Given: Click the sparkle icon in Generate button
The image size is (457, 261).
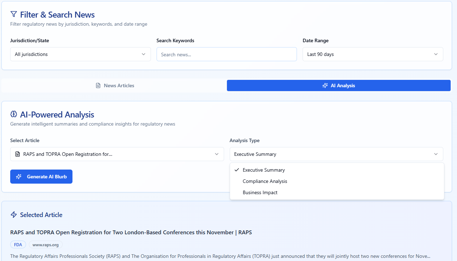Looking at the screenshot, I should pos(19,177).
